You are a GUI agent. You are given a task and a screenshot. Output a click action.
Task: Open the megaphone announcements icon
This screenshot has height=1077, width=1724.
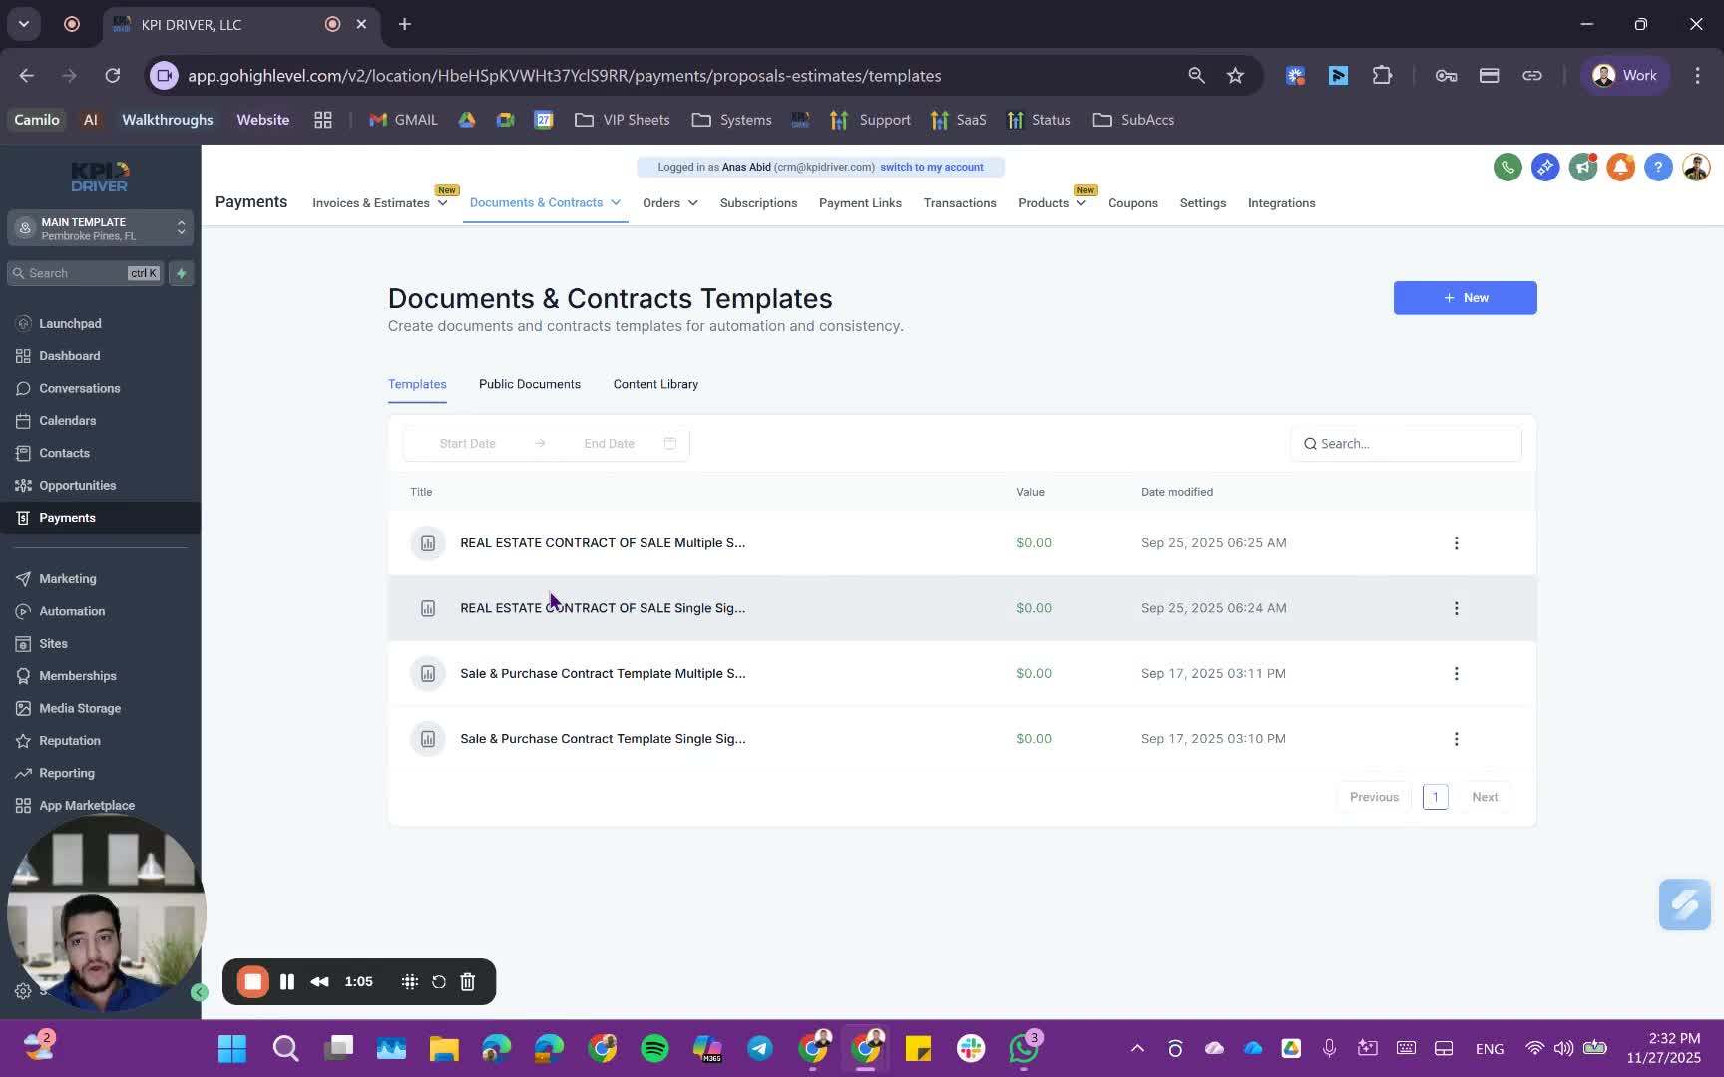1583,168
